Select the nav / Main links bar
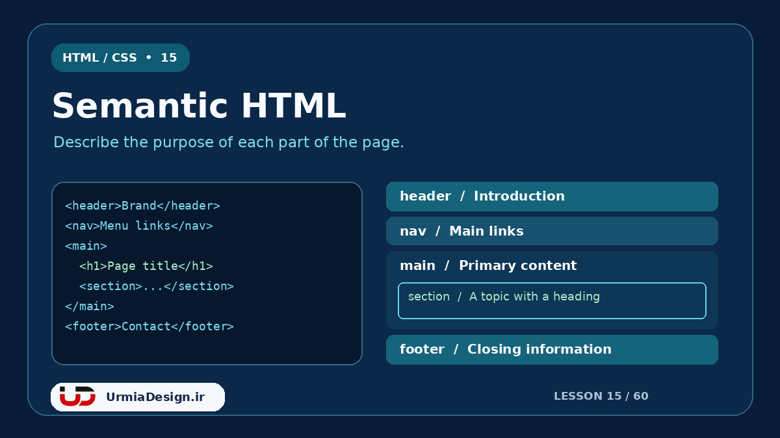This screenshot has height=438, width=780. 552,231
